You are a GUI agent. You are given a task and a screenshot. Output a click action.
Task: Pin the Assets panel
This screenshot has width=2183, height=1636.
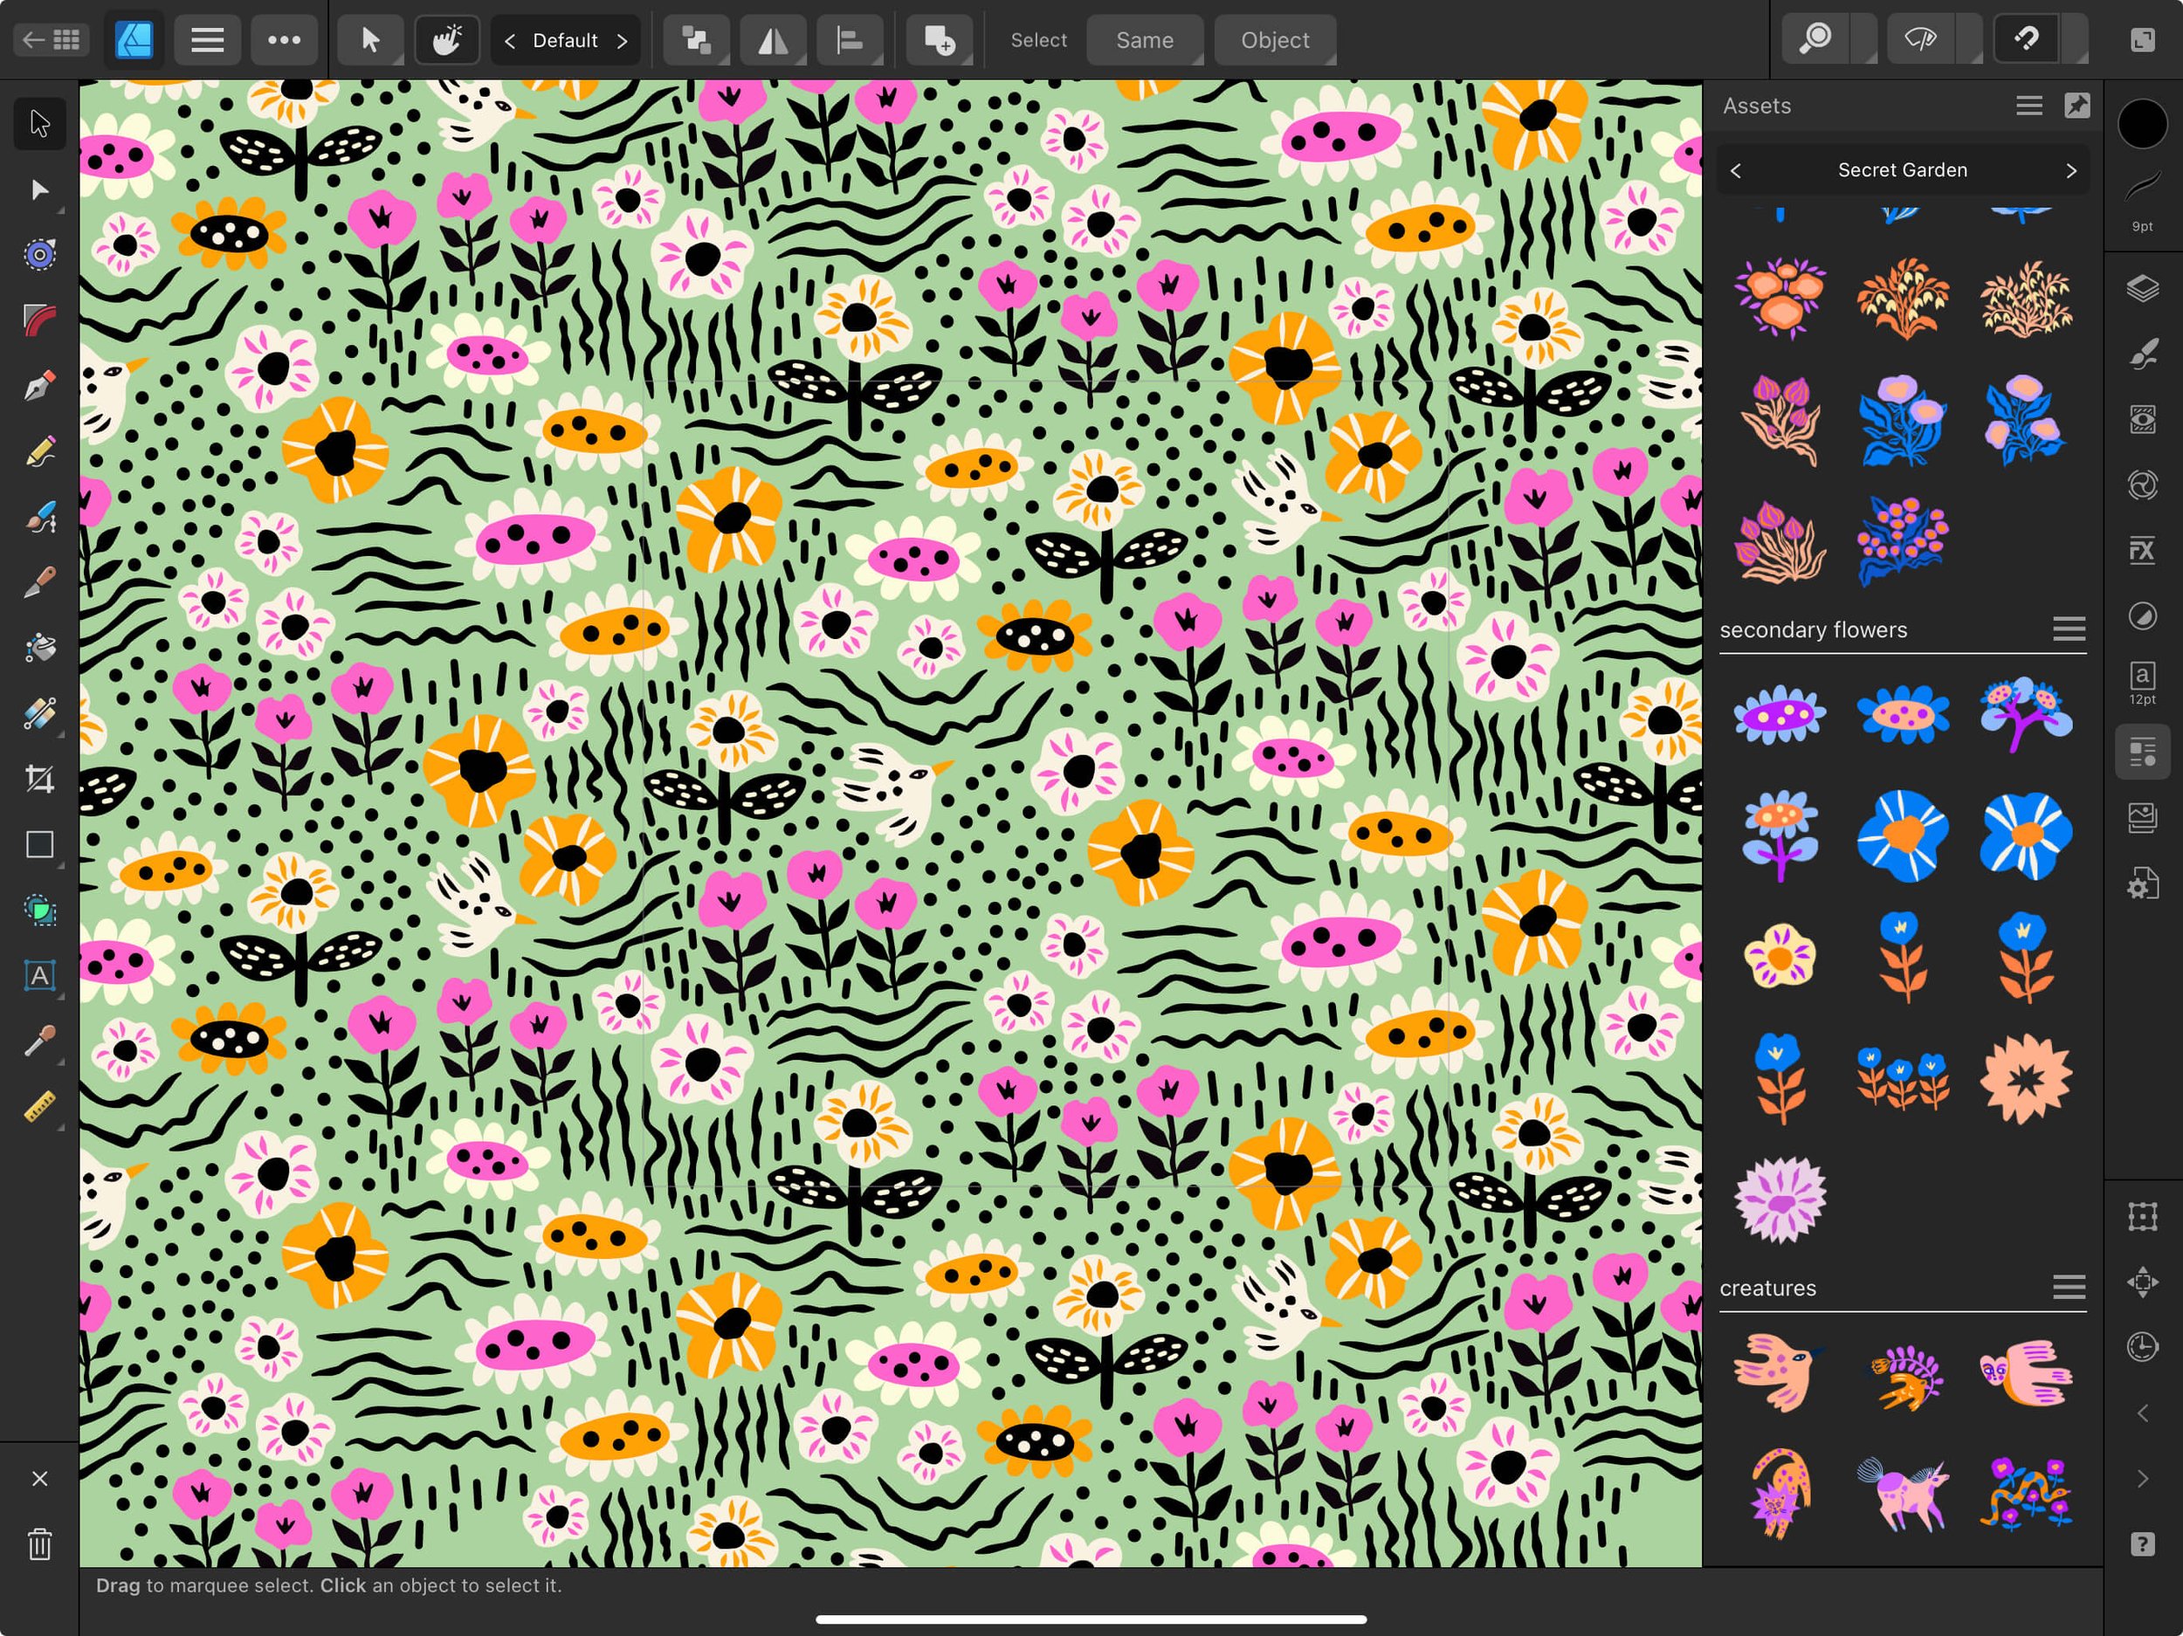[x=2077, y=105]
